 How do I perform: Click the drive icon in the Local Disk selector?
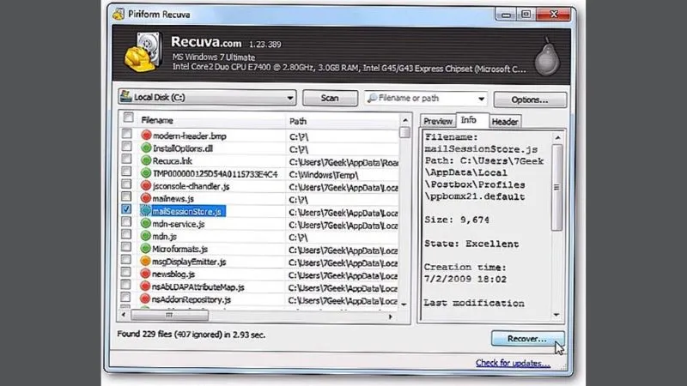[125, 96]
